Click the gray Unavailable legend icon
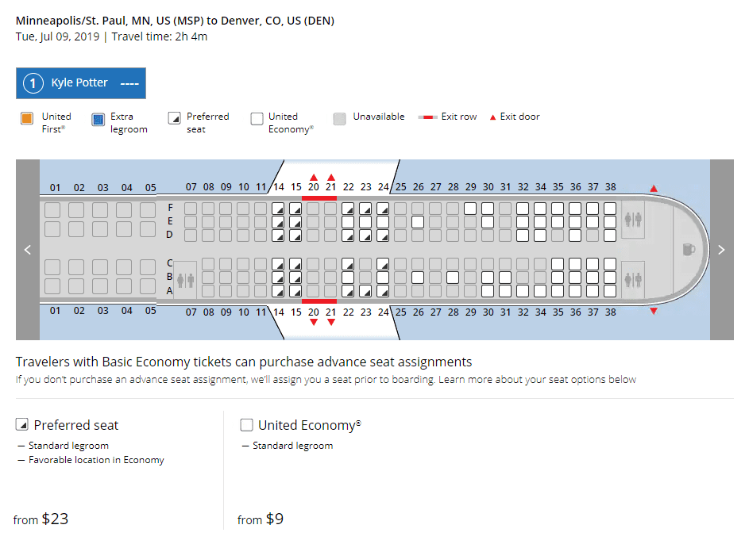 coord(342,117)
